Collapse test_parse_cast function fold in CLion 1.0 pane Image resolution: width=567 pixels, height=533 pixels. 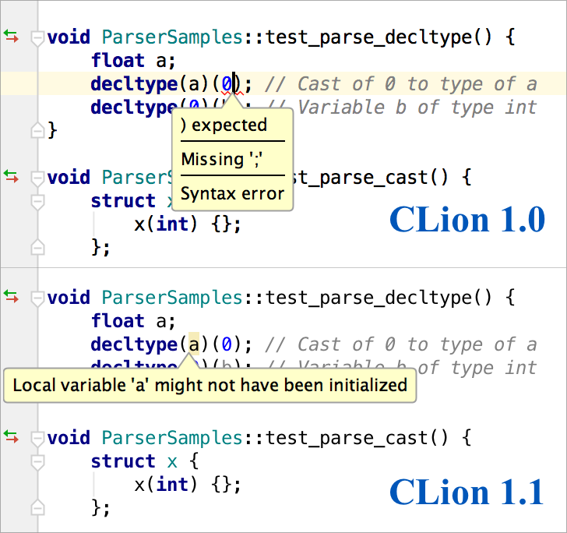[x=37, y=178]
